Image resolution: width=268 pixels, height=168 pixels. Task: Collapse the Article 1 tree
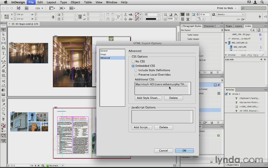point(230,94)
